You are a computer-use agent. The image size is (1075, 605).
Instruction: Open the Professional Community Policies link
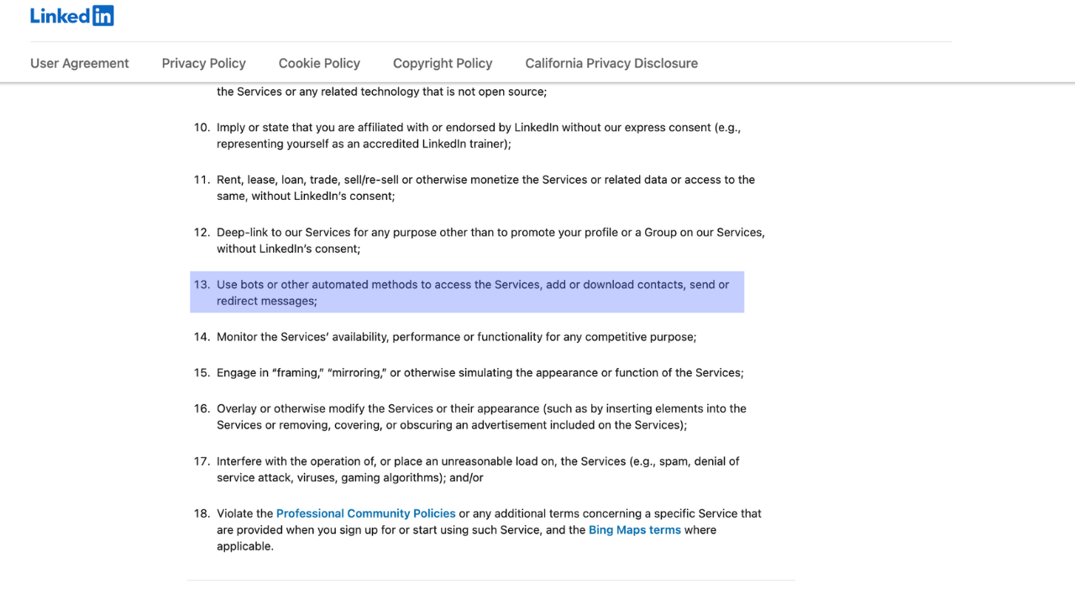coord(366,513)
